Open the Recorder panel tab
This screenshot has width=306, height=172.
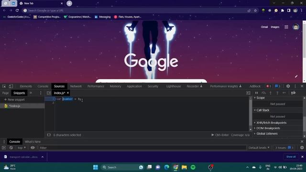coord(195,86)
